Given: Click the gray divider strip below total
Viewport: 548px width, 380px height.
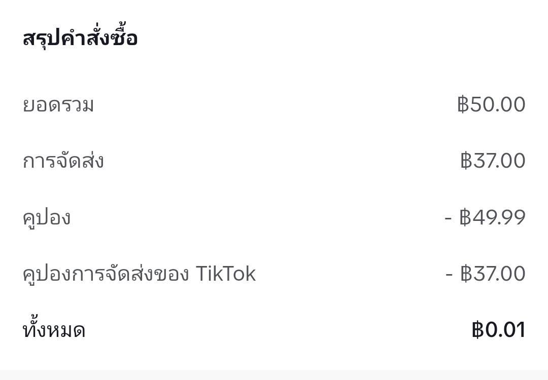Looking at the screenshot, I should (x=274, y=375).
